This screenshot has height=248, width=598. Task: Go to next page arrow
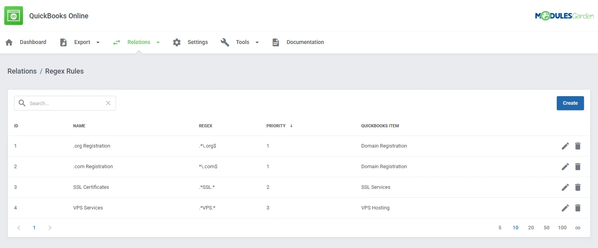click(x=50, y=228)
